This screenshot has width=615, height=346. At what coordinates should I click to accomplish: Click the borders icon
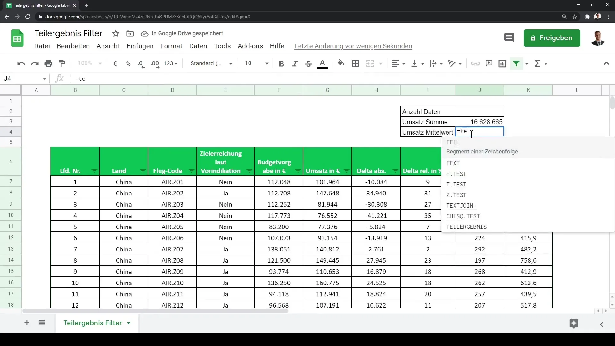tap(355, 63)
